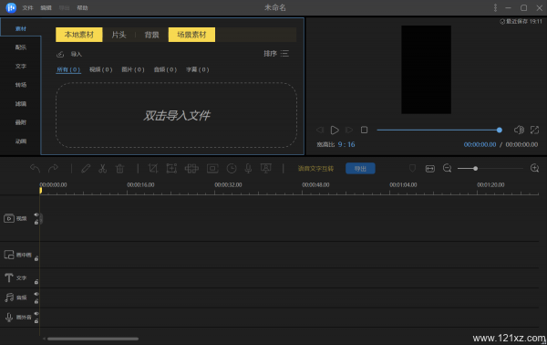The width and height of the screenshot is (547, 345).
Task: Click the import icon beside 导入
Action: [x=60, y=54]
